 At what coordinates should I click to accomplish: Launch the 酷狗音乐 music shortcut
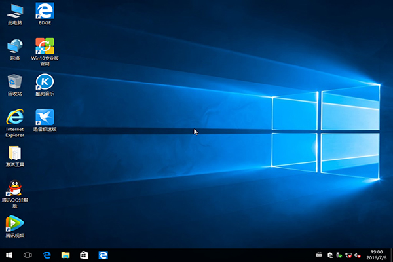[45, 82]
